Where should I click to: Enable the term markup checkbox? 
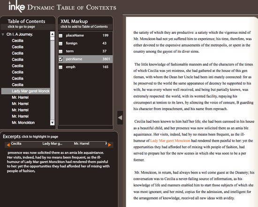(x=61, y=51)
